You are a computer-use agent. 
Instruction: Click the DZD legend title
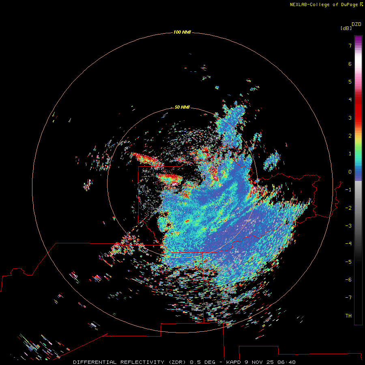[356, 24]
